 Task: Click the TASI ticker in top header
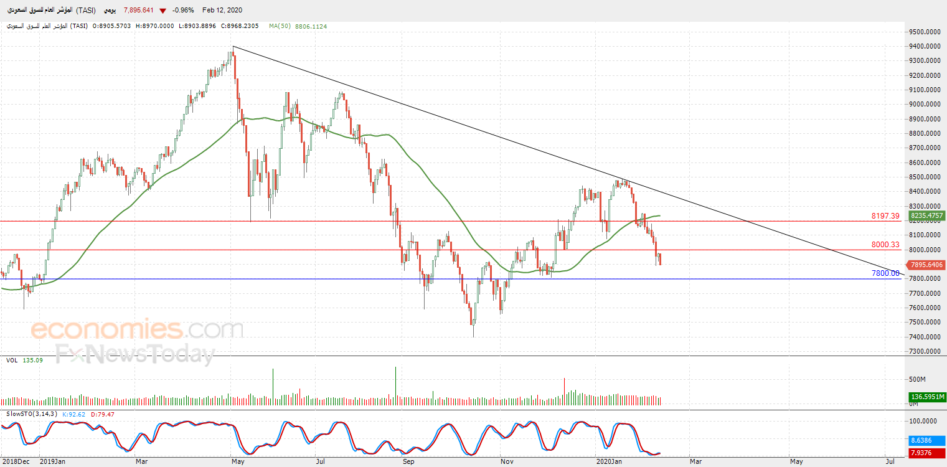coord(86,11)
